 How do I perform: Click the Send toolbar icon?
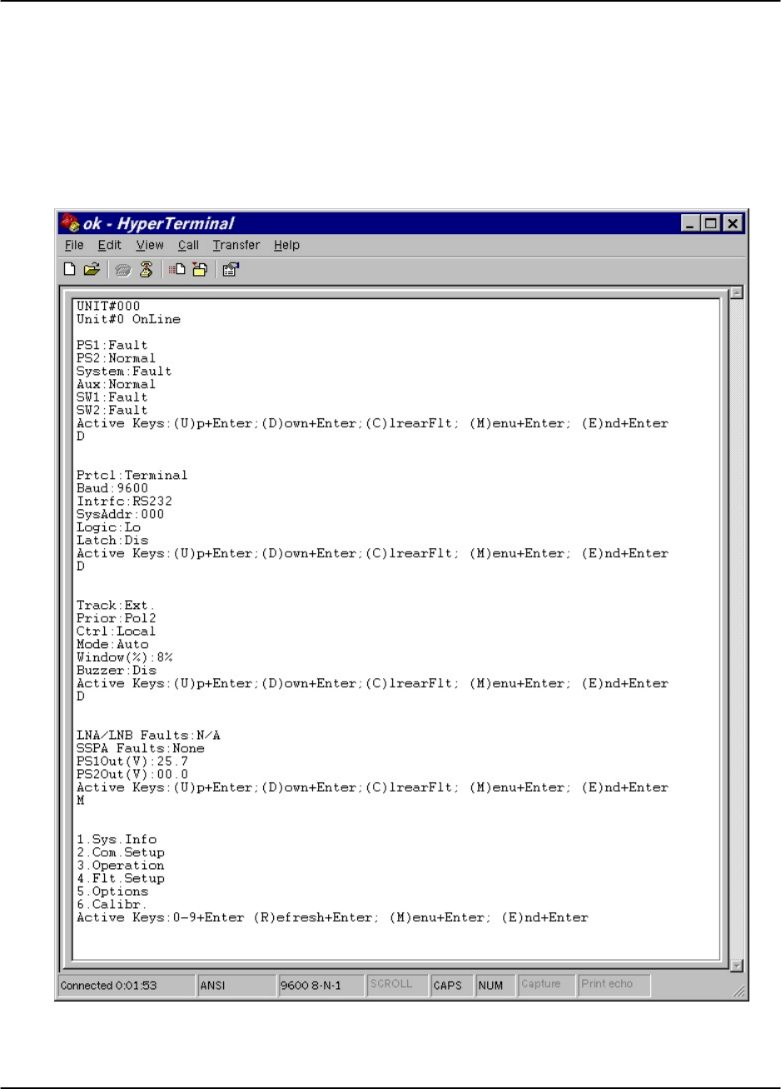point(177,269)
